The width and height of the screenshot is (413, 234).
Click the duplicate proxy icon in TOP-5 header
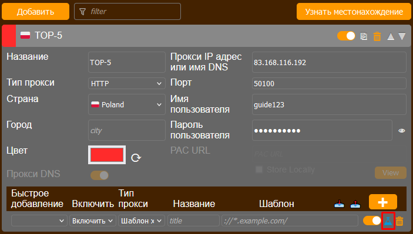[364, 36]
